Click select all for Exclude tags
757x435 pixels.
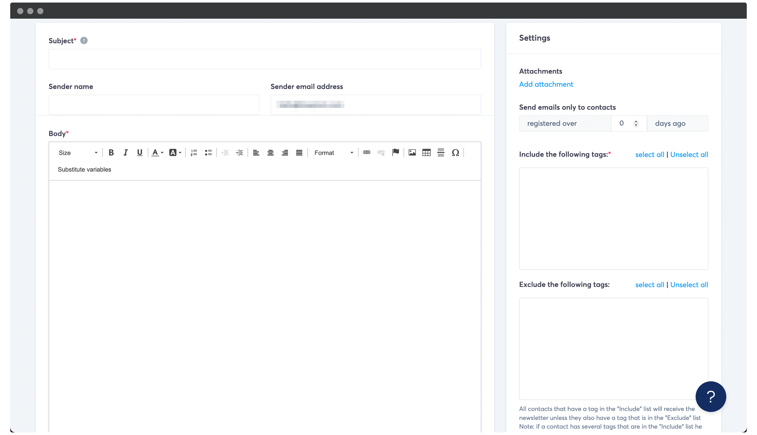pyautogui.click(x=649, y=285)
